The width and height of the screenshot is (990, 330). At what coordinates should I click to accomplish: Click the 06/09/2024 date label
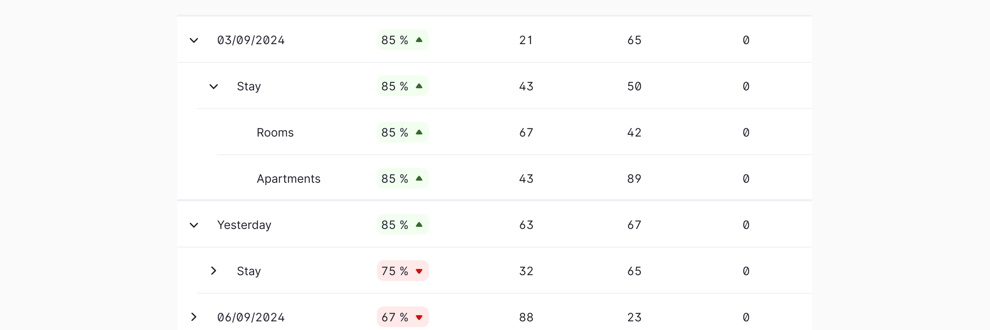251,318
